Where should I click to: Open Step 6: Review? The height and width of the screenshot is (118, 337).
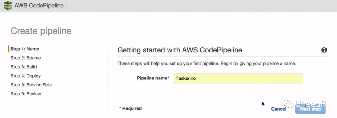(x=26, y=94)
